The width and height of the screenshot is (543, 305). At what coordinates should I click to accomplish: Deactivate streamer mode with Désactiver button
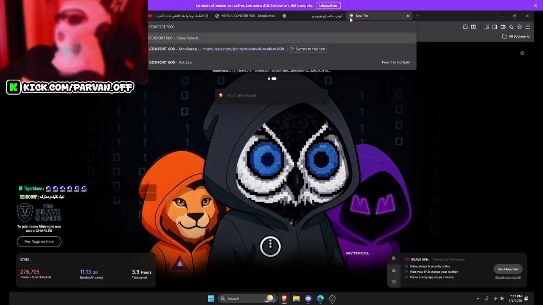pyautogui.click(x=328, y=6)
